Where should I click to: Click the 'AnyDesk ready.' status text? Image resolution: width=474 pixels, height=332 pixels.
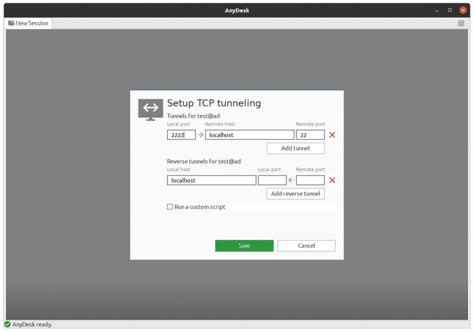pyautogui.click(x=32, y=325)
